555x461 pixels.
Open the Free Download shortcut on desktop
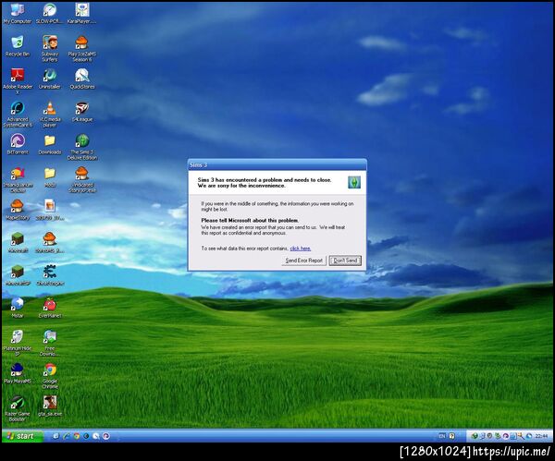(50, 342)
